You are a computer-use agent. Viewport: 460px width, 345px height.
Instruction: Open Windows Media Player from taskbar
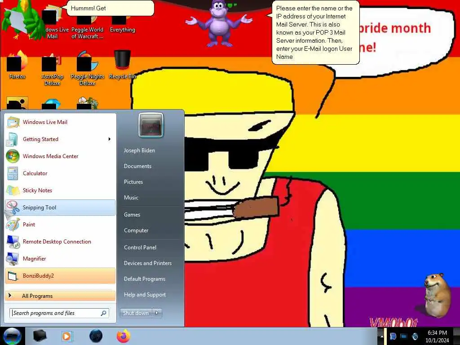click(66, 336)
